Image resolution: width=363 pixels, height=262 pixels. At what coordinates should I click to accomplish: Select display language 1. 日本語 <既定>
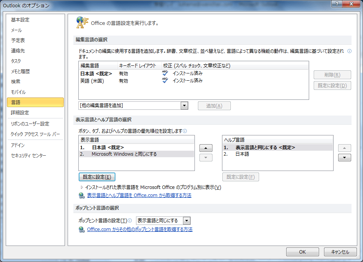(136, 148)
